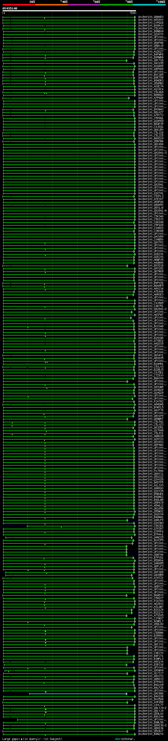
Task: Open hit UniRef100_Q5B0J9
Action: click(x=151, y=46)
